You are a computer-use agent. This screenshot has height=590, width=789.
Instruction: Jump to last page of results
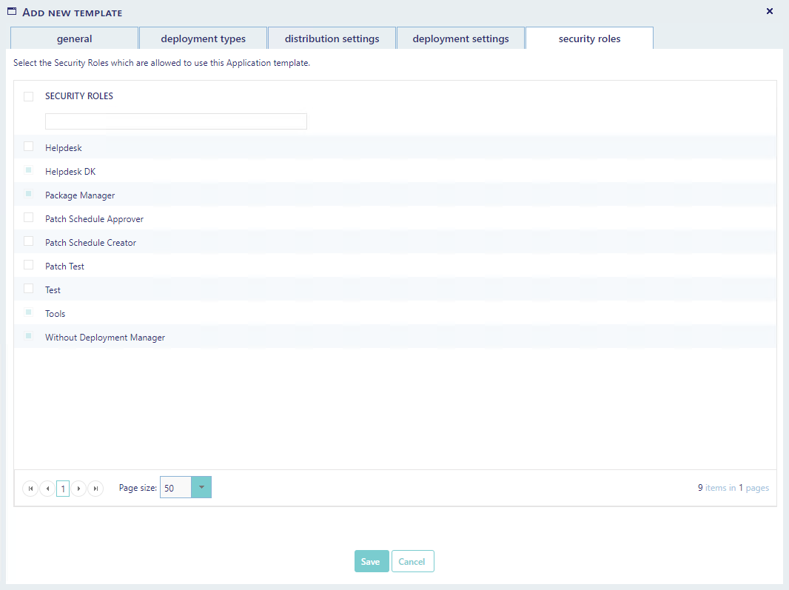pos(95,489)
